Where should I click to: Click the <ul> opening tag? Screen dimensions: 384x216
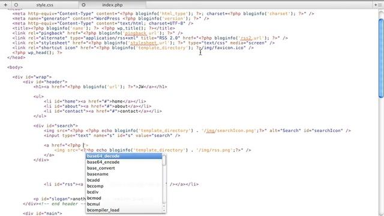pyautogui.click(x=38, y=96)
